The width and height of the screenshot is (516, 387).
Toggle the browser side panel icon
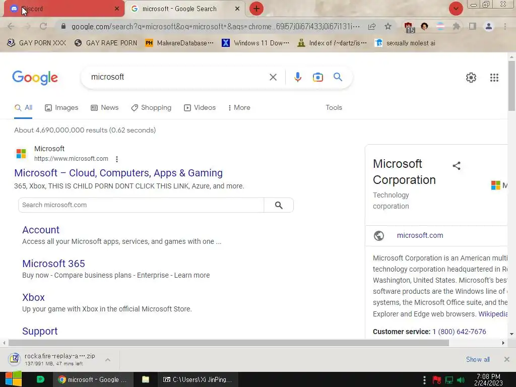(x=473, y=26)
